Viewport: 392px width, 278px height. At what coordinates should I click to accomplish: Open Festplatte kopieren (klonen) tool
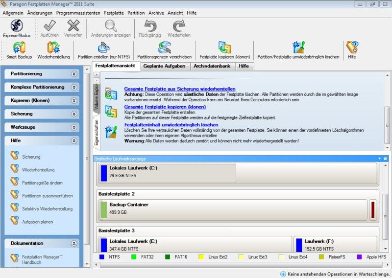coord(225,47)
